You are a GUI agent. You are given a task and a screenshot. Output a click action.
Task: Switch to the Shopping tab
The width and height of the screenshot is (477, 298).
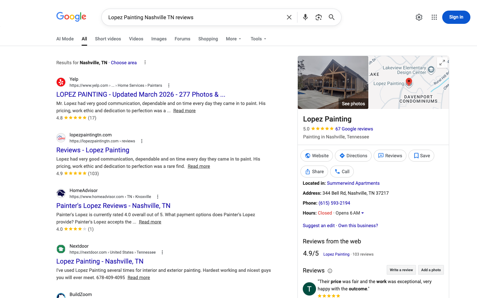pyautogui.click(x=208, y=39)
